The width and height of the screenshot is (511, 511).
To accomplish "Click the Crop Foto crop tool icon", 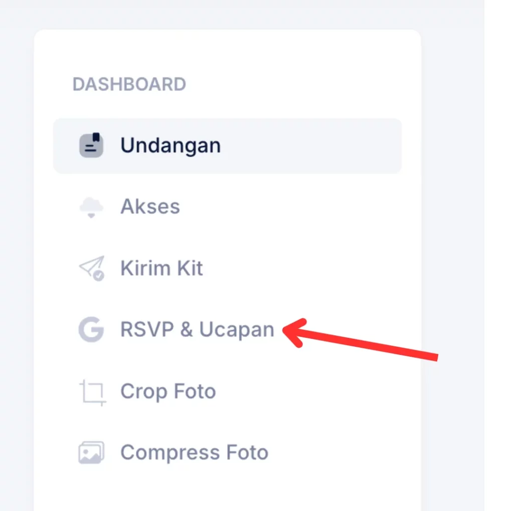I will pyautogui.click(x=92, y=392).
